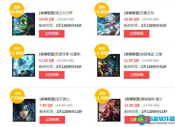Open the 风暴之怒 Janna skin image
Viewport: 175px width, 127px height.
click(x=109, y=24)
